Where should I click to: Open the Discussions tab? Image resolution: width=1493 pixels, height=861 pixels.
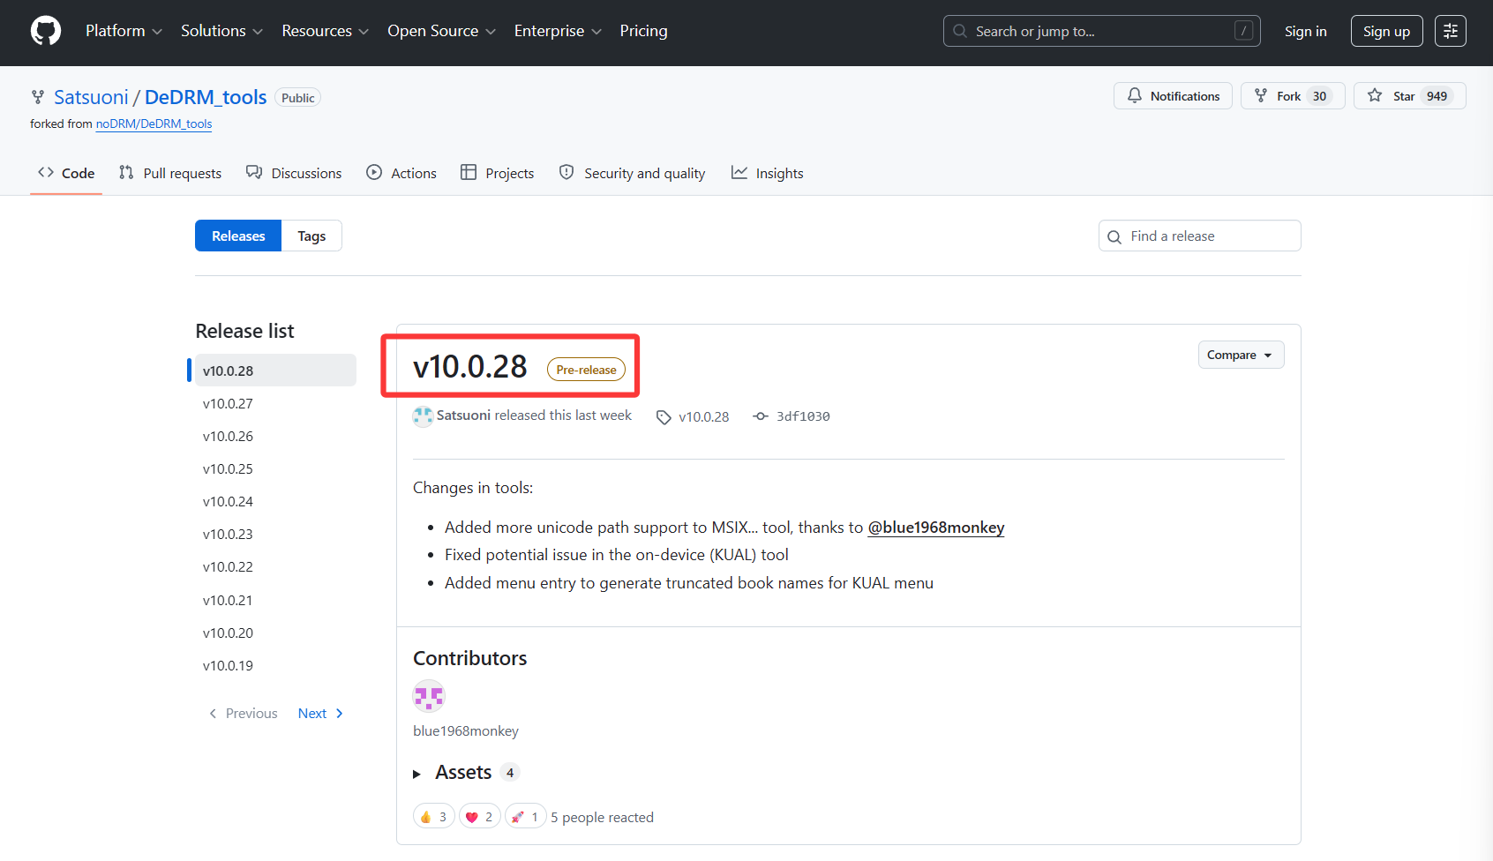point(294,173)
